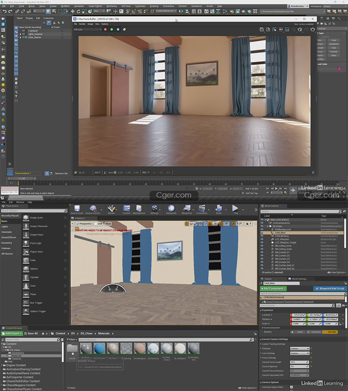Click the Redo arrow in 3ds Max toolbar
The image size is (348, 391).
[x=10, y=11]
